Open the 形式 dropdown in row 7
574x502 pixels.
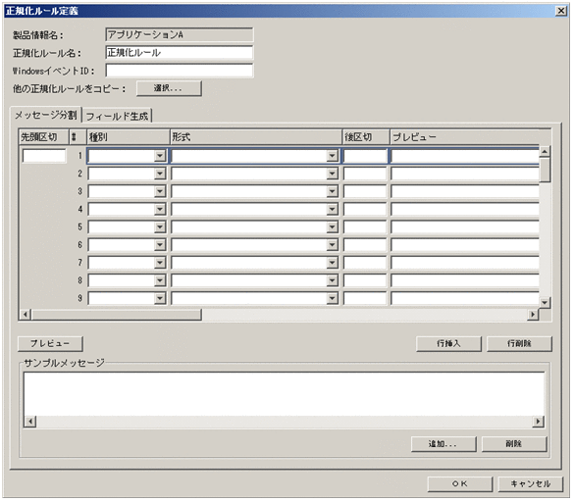click(x=333, y=263)
